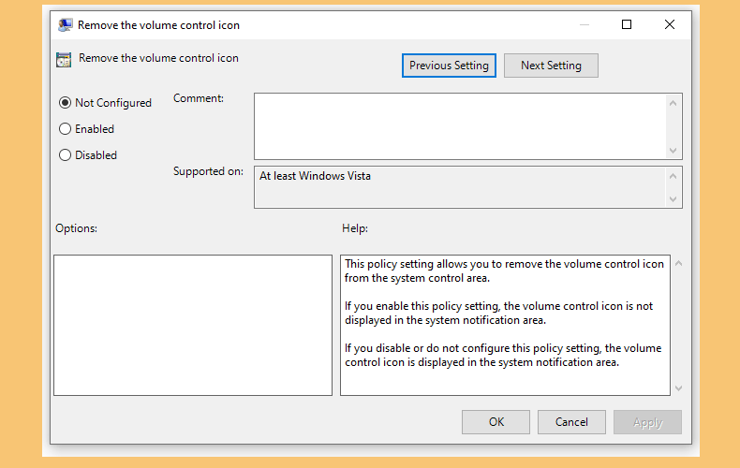Choose the Disabled radio option

click(x=66, y=154)
